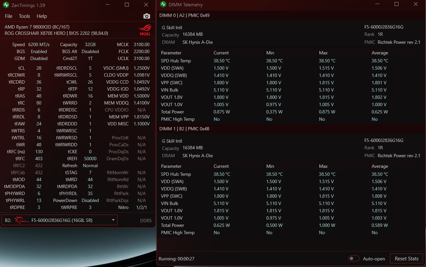Screen dimensions: 426x267
Task: Select the 'ROG CROSSHAIR X870E HERO' BIOS line
Action: point(56,33)
